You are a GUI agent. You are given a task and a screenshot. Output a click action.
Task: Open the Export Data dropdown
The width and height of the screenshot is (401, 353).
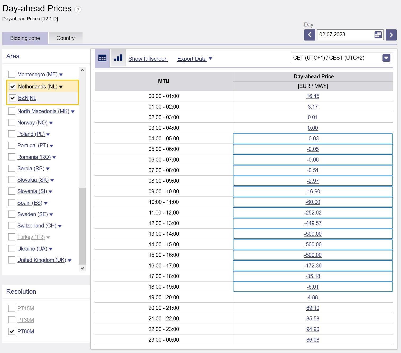click(195, 59)
